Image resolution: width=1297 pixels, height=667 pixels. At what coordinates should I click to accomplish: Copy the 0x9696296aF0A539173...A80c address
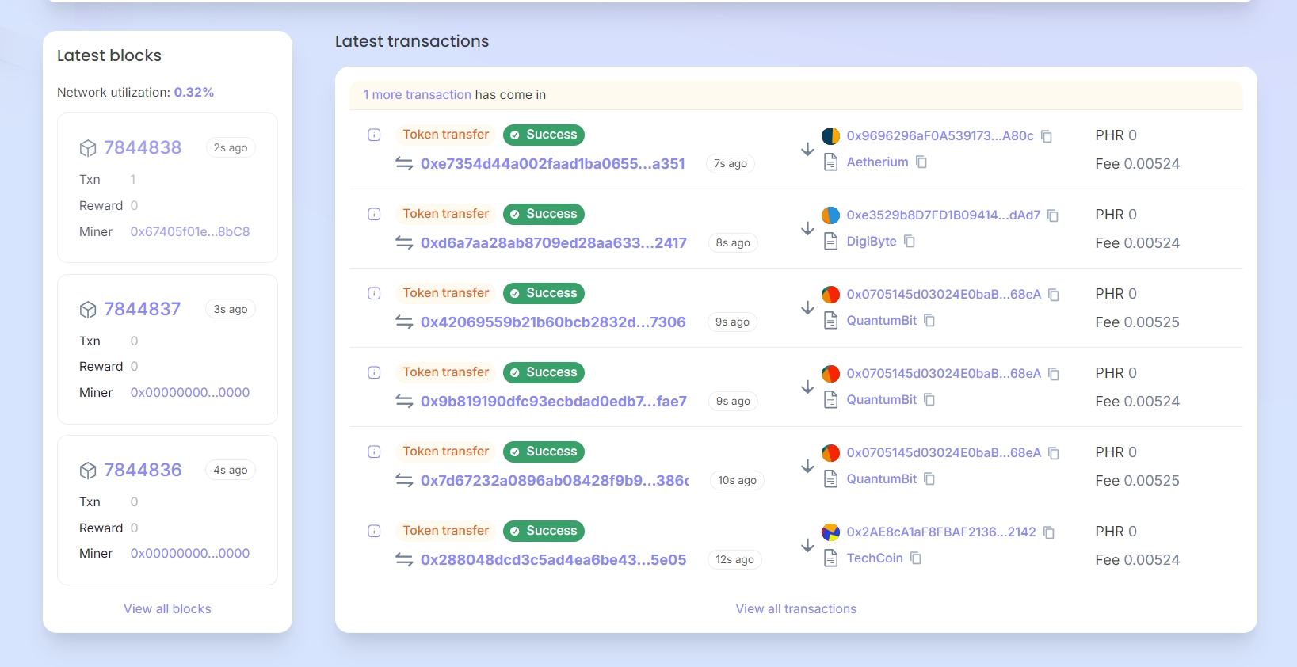coord(1046,136)
